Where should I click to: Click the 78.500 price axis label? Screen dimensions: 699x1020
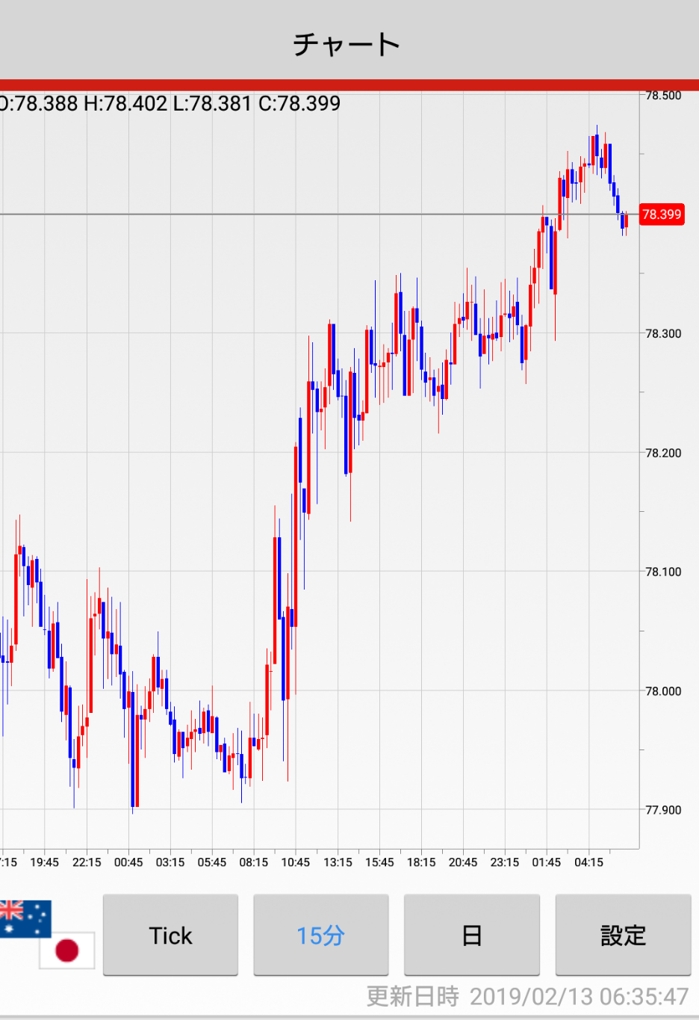663,96
